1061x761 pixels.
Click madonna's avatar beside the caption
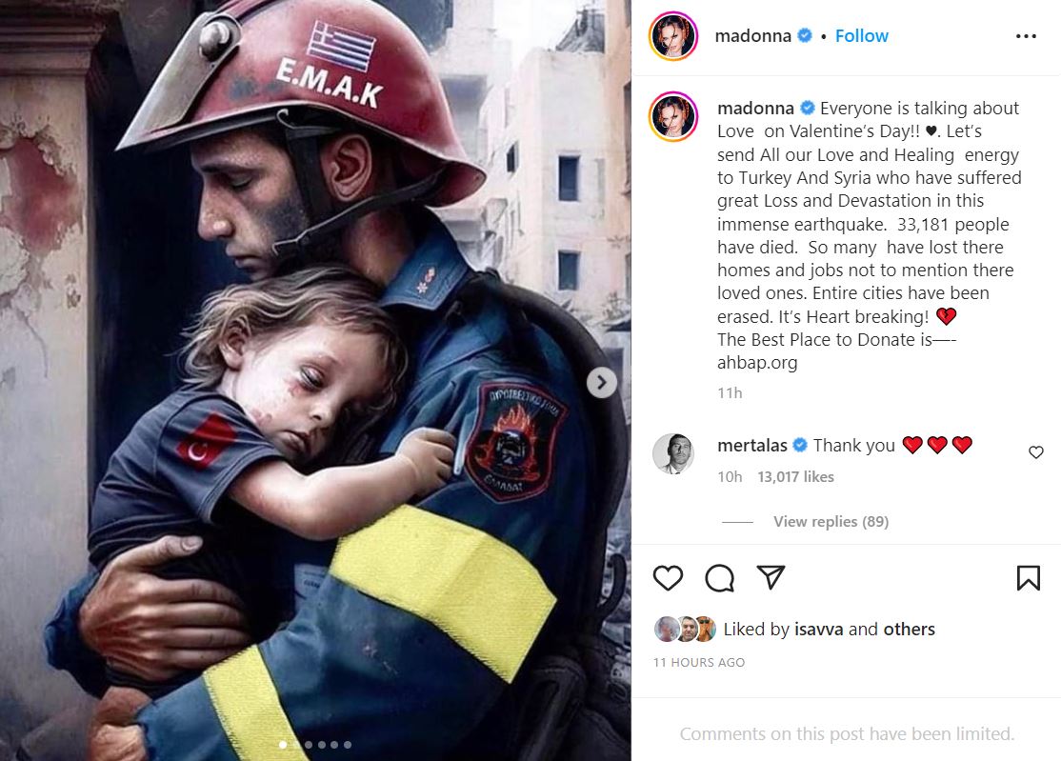point(673,116)
